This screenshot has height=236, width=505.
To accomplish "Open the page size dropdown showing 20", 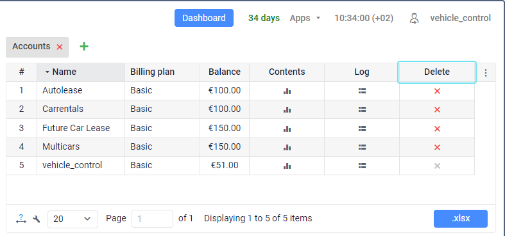I will [73, 219].
